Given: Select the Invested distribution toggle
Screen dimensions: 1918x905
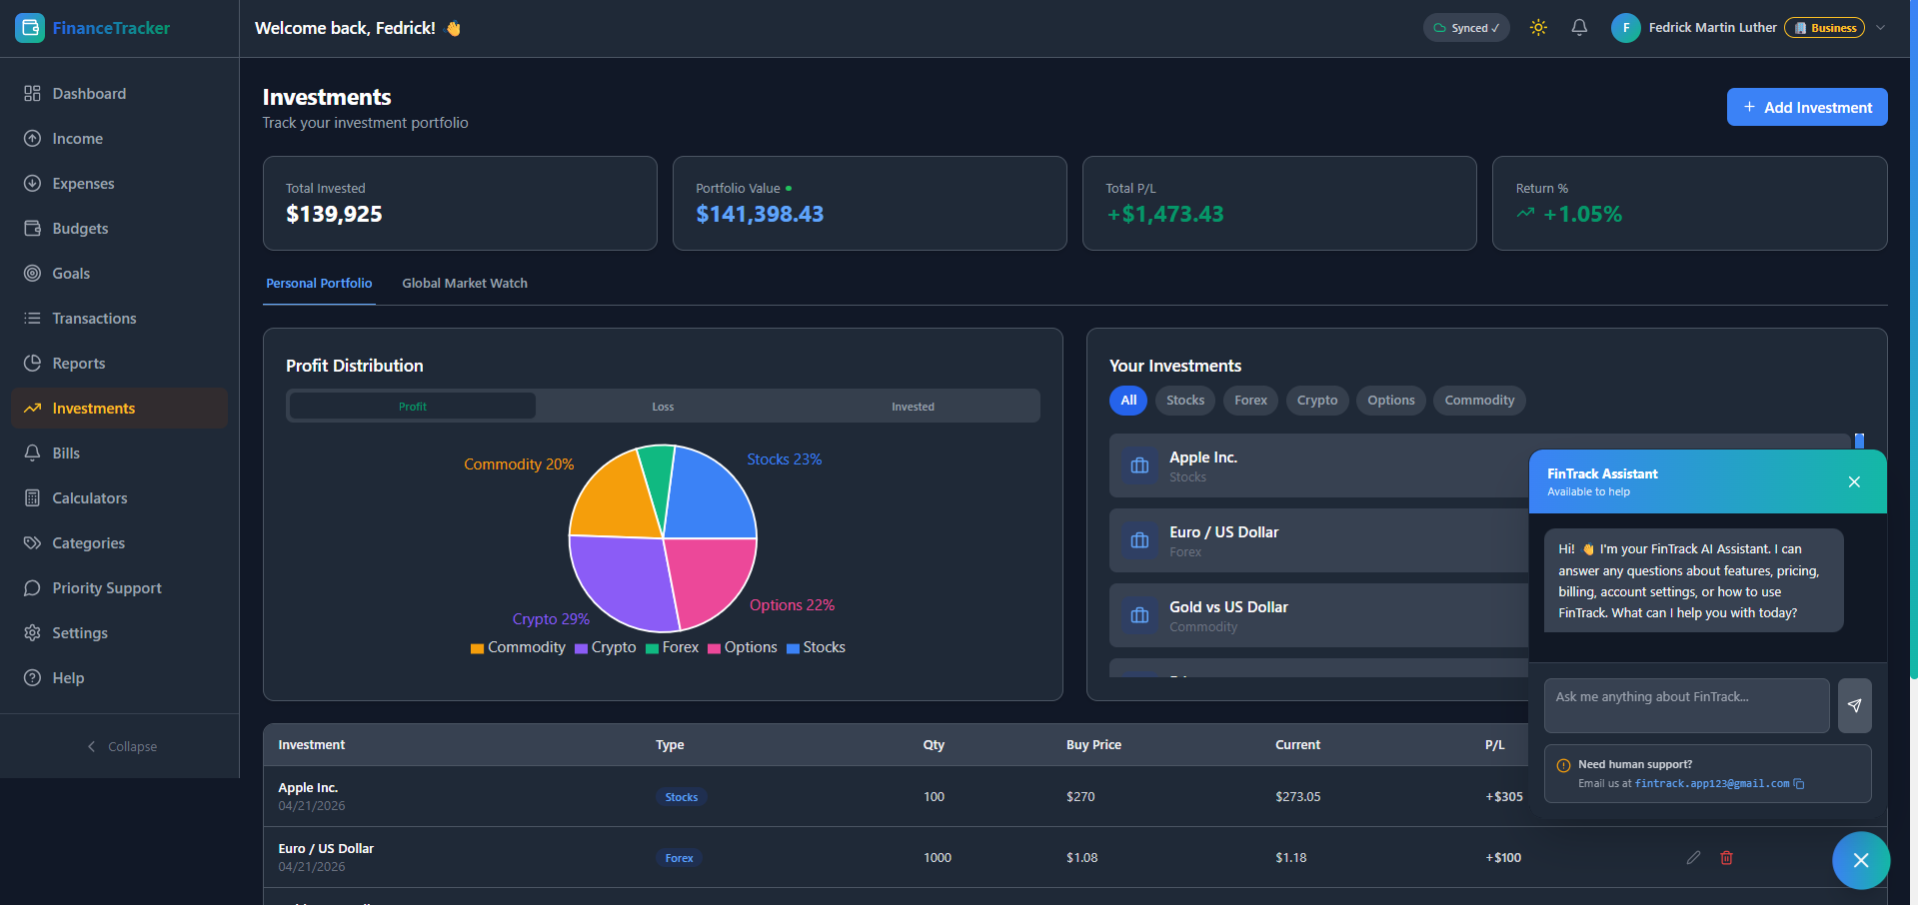Looking at the screenshot, I should [913, 407].
